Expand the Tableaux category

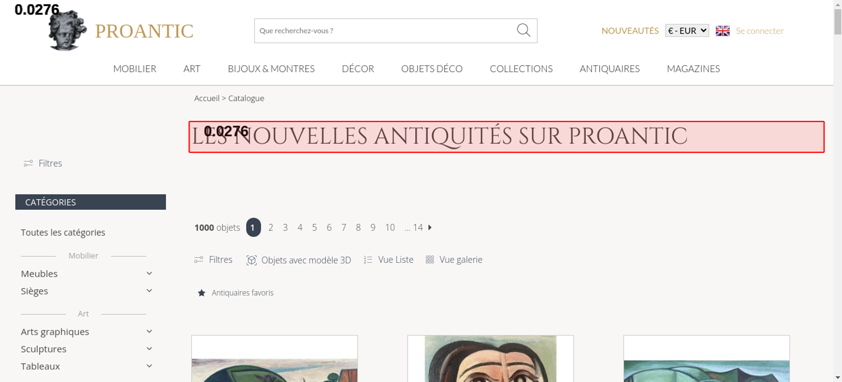point(149,366)
